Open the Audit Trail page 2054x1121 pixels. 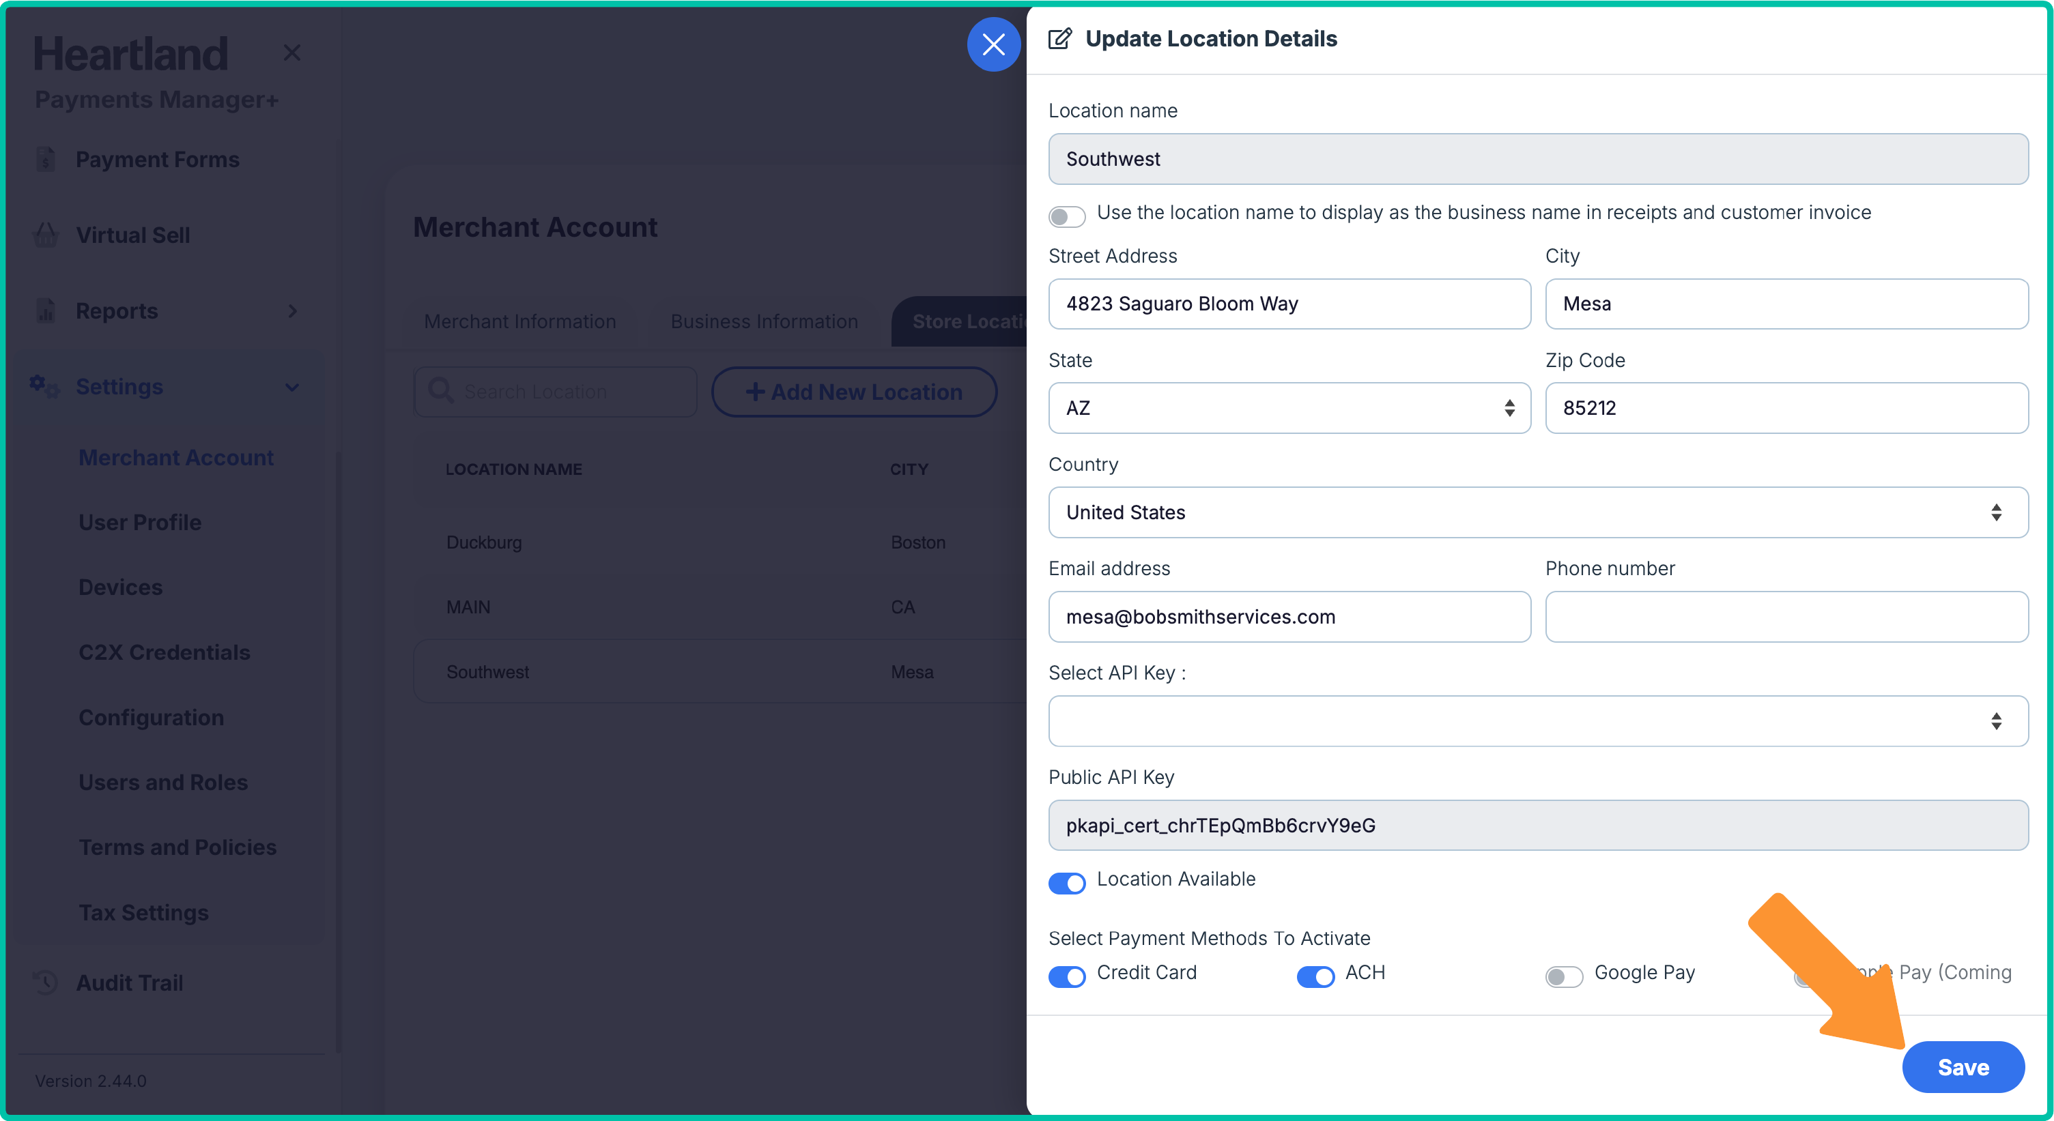129,982
